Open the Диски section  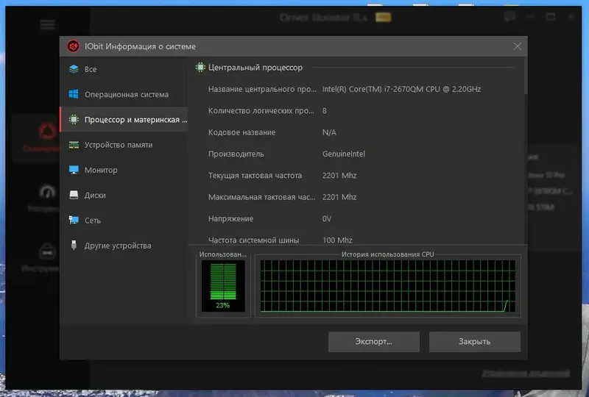click(x=124, y=195)
